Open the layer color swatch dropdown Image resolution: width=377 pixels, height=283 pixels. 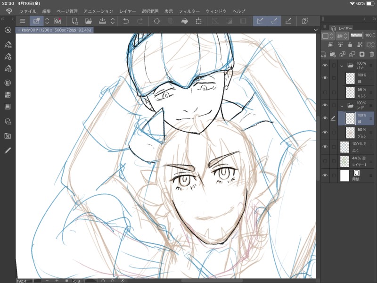(328, 36)
